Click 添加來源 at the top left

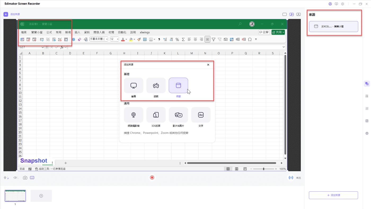point(12,14)
